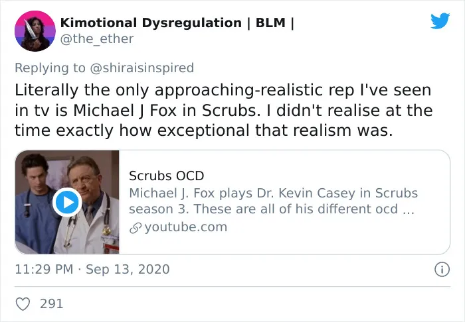
Task: Click the ellipsis ending the card description
Action: (408, 209)
